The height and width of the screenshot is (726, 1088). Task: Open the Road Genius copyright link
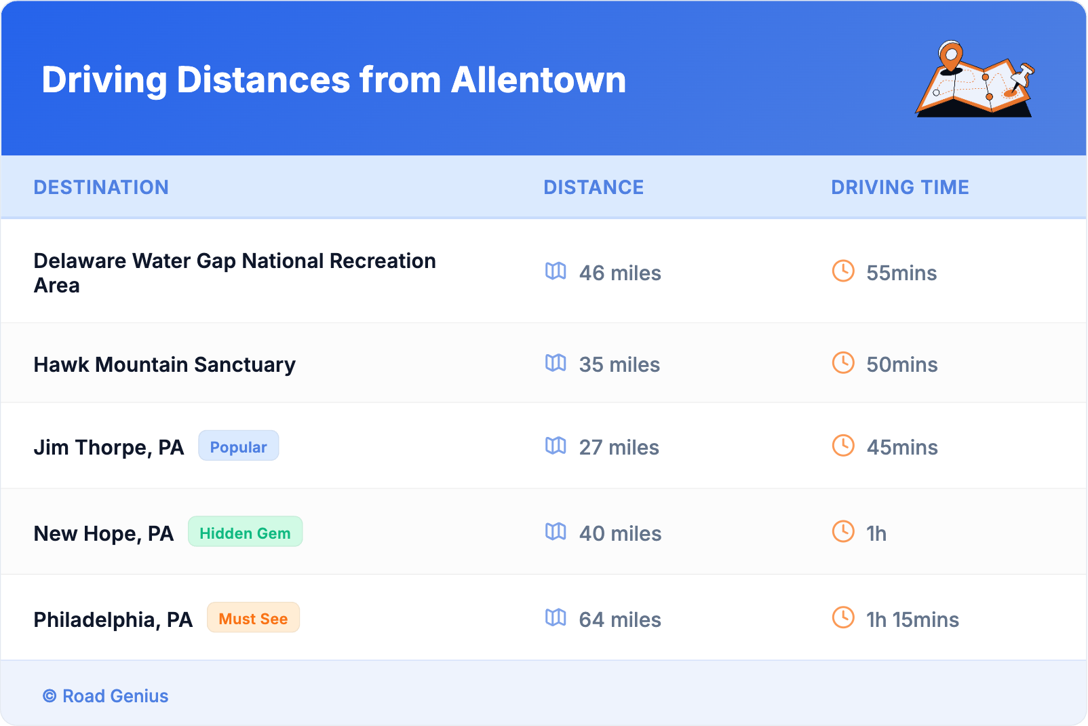pos(106,696)
